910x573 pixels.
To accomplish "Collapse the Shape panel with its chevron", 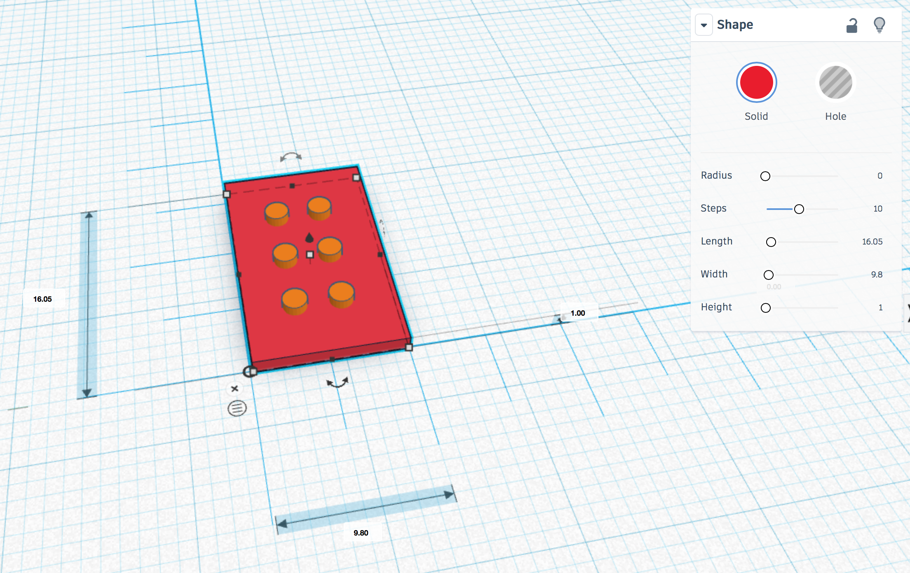I will (704, 25).
